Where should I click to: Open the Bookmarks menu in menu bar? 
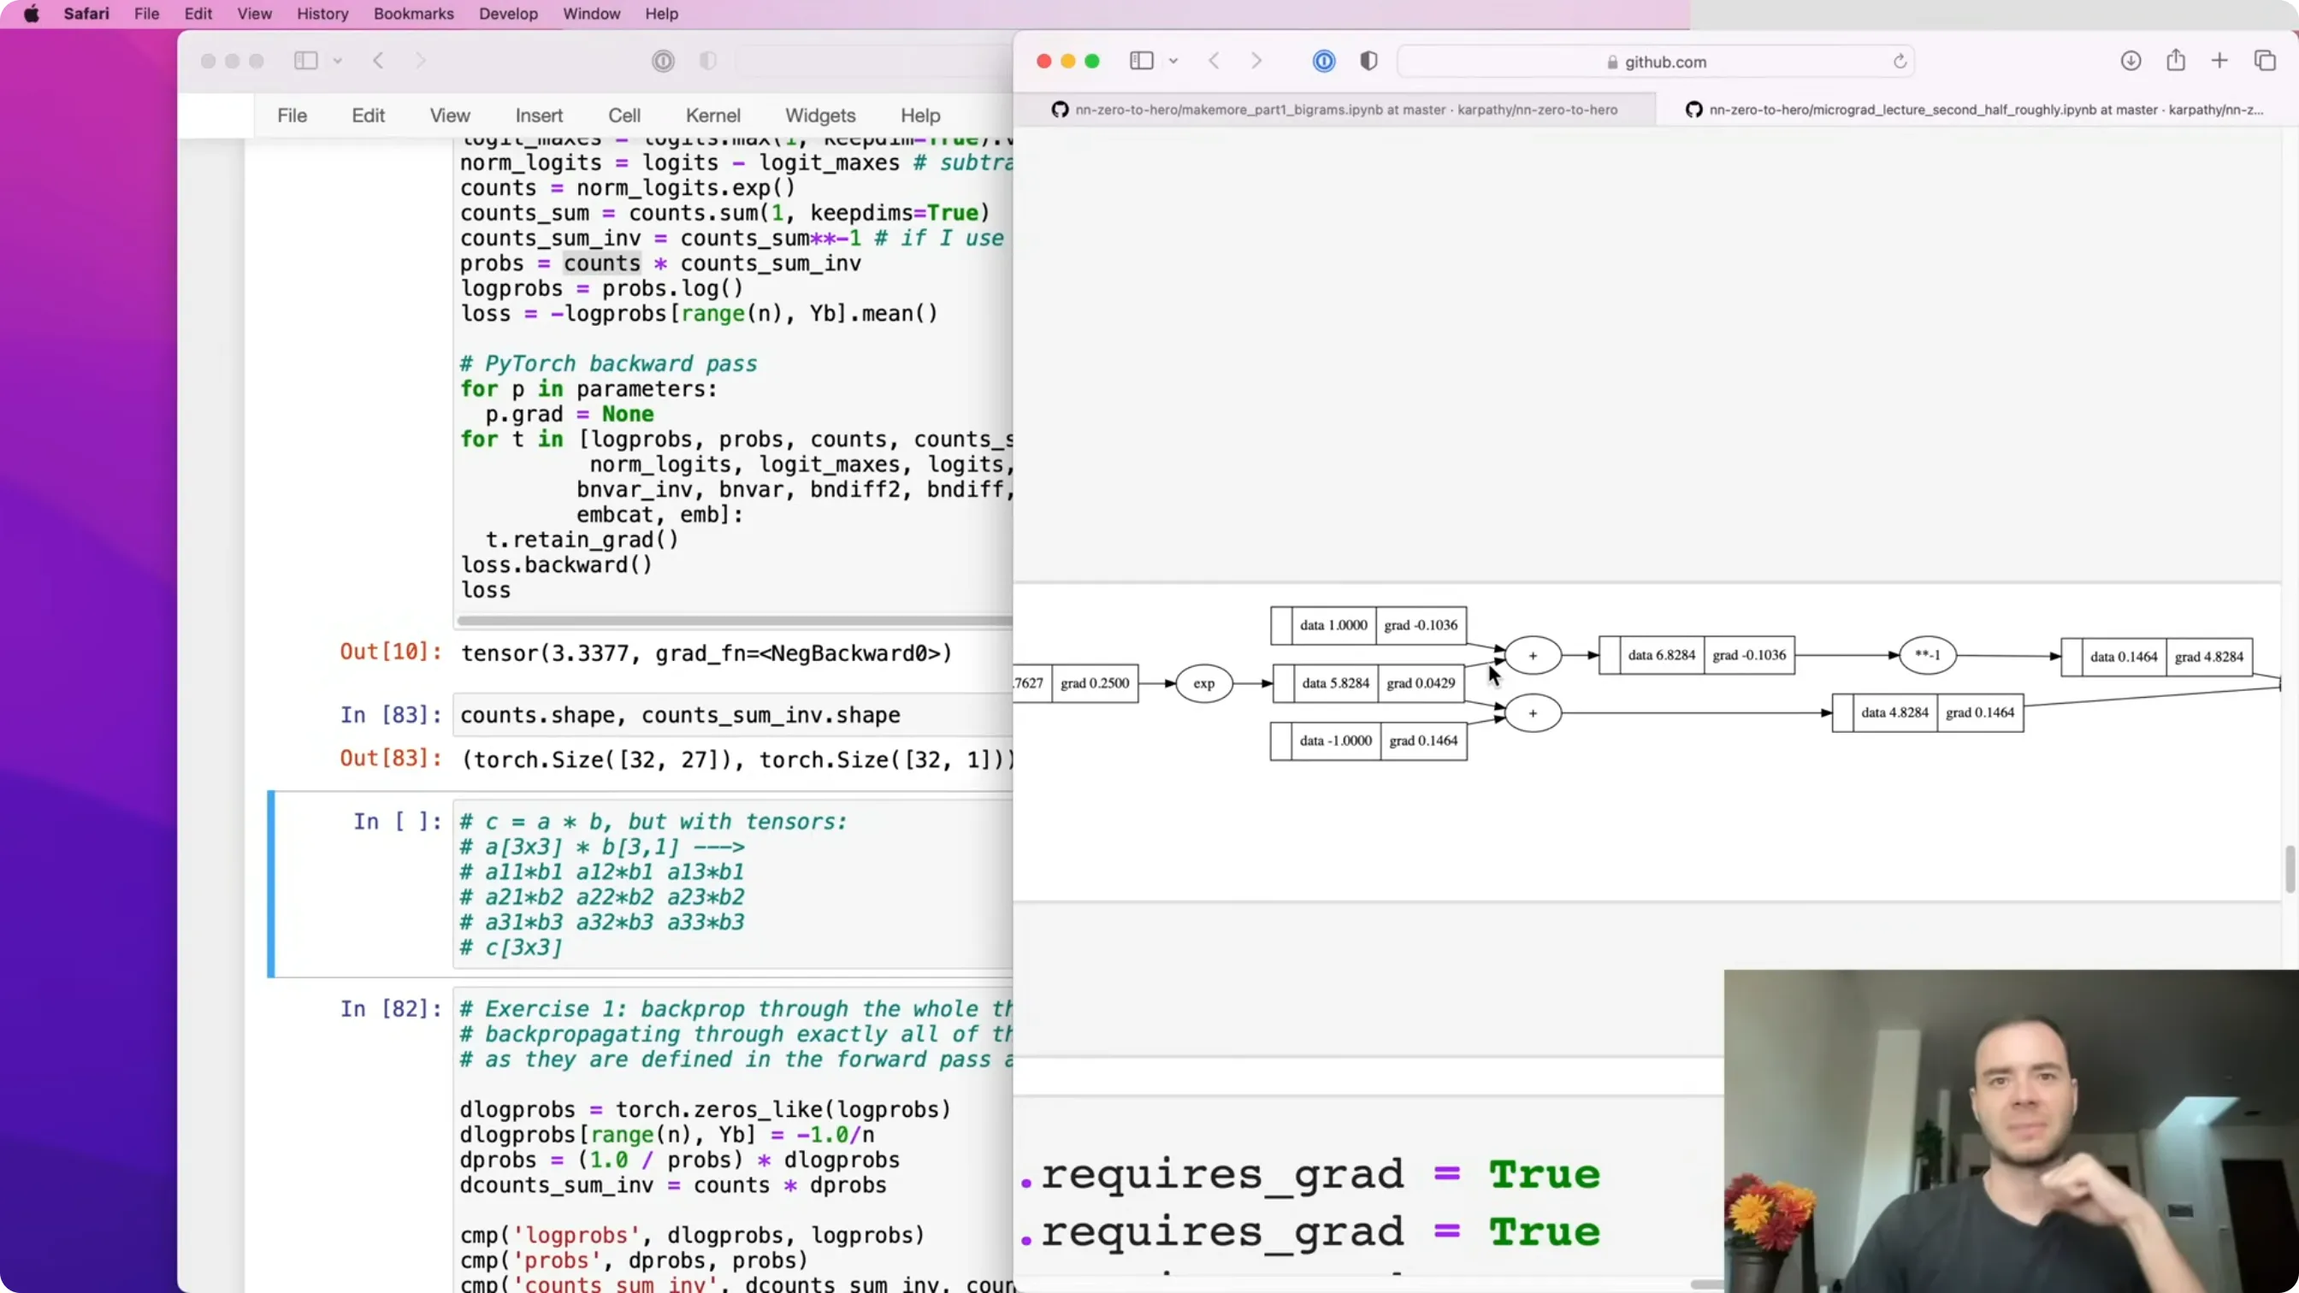(413, 15)
